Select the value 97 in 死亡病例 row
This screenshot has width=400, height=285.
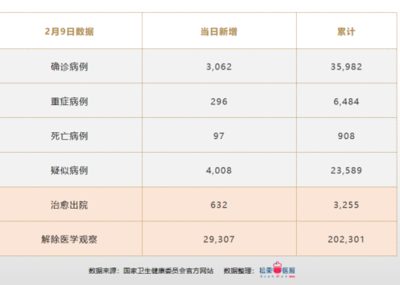pyautogui.click(x=219, y=136)
